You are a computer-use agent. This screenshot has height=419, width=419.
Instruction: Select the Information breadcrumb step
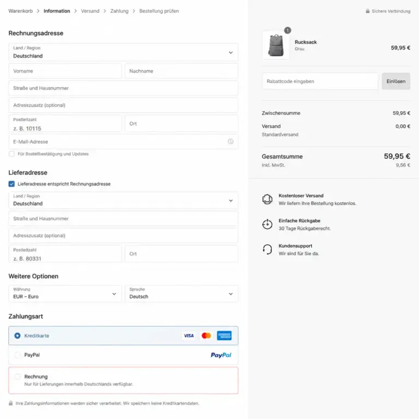(57, 11)
